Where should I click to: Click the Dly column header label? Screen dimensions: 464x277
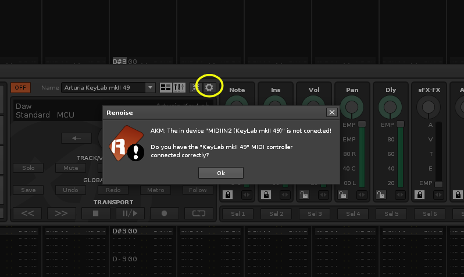pos(391,90)
